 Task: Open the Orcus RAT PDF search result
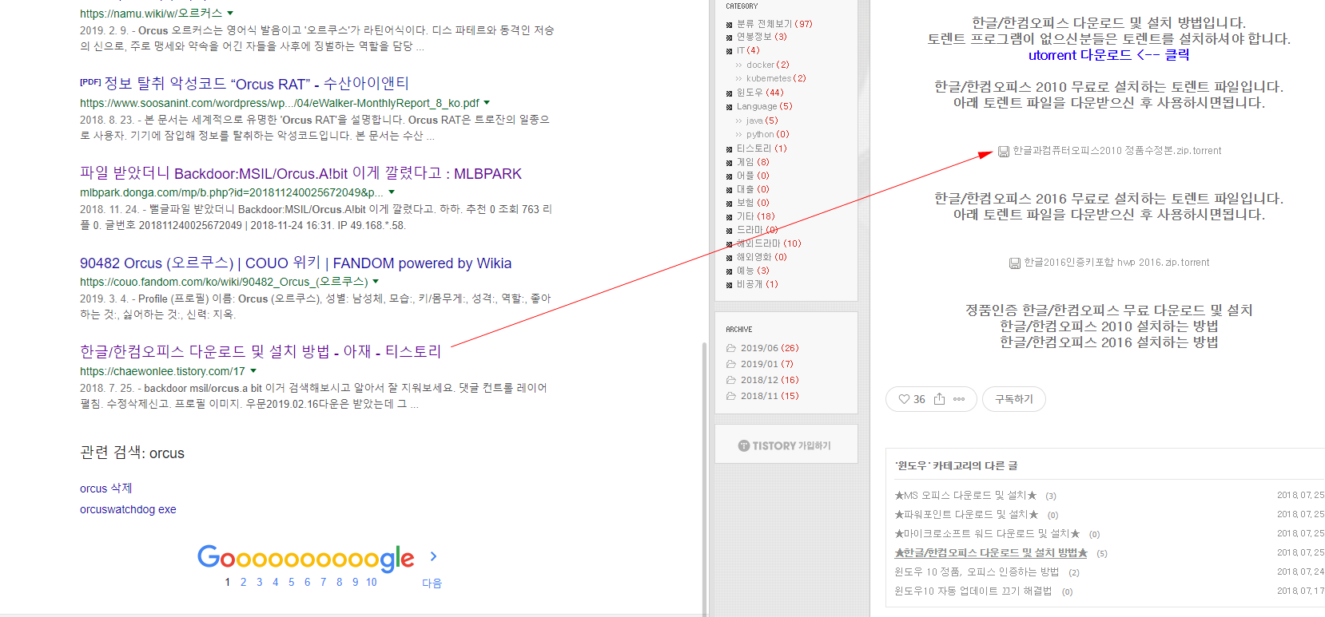257,84
